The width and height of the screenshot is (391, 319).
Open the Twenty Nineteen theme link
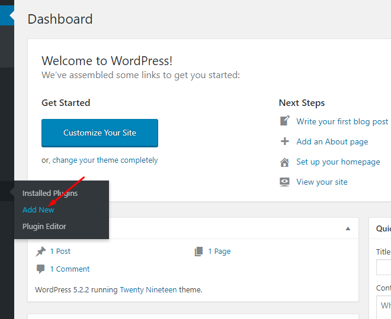click(x=148, y=290)
